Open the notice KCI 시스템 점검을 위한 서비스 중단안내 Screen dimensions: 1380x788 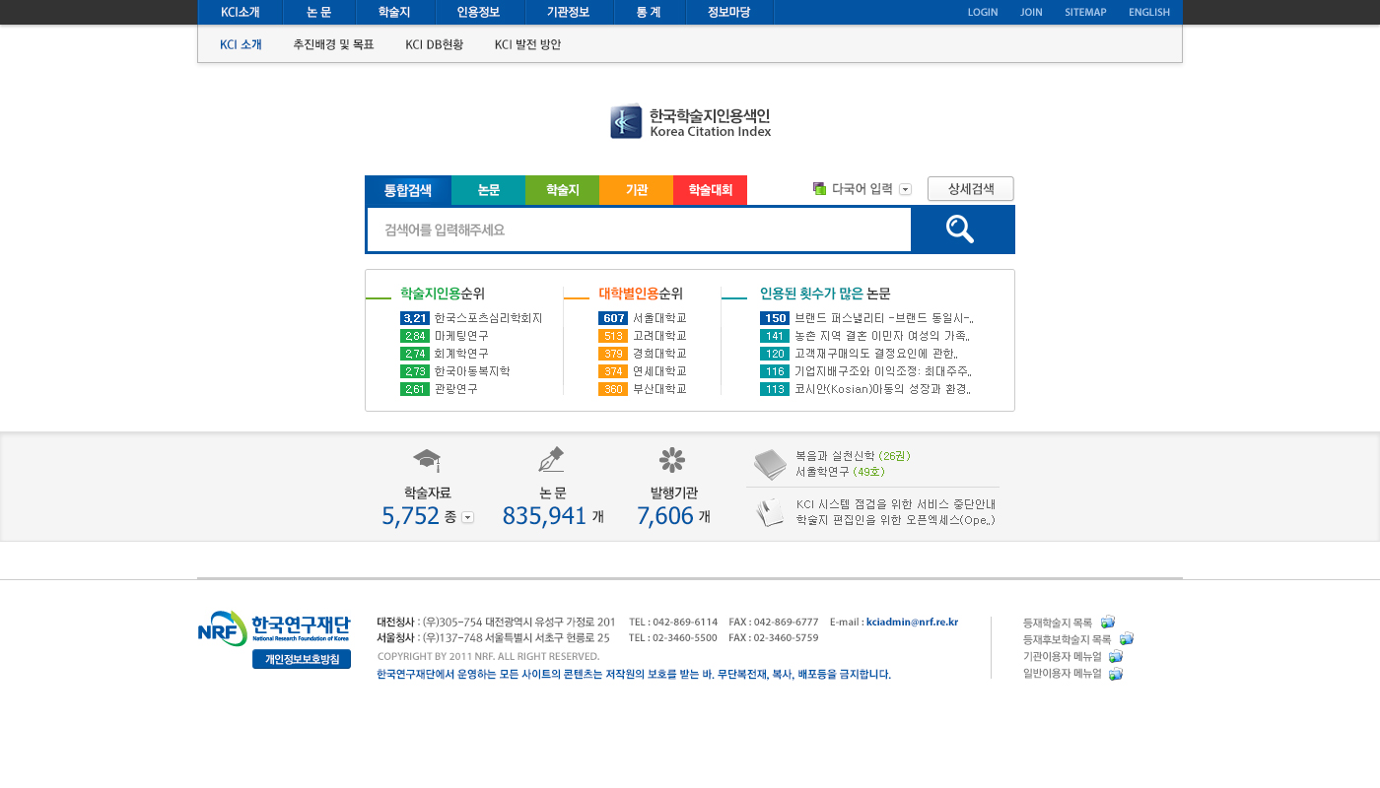[896, 504]
